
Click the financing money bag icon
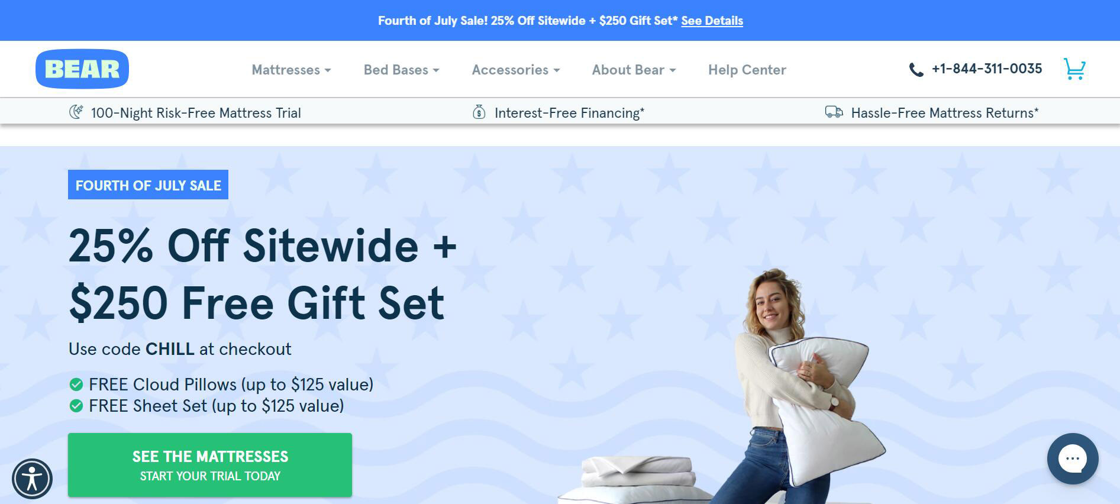pyautogui.click(x=479, y=112)
